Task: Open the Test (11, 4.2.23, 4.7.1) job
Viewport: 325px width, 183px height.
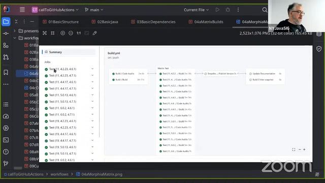Action: (x=62, y=76)
